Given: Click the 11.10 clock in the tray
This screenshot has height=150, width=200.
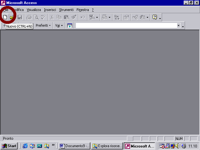Looking at the screenshot, I should pos(193,146).
